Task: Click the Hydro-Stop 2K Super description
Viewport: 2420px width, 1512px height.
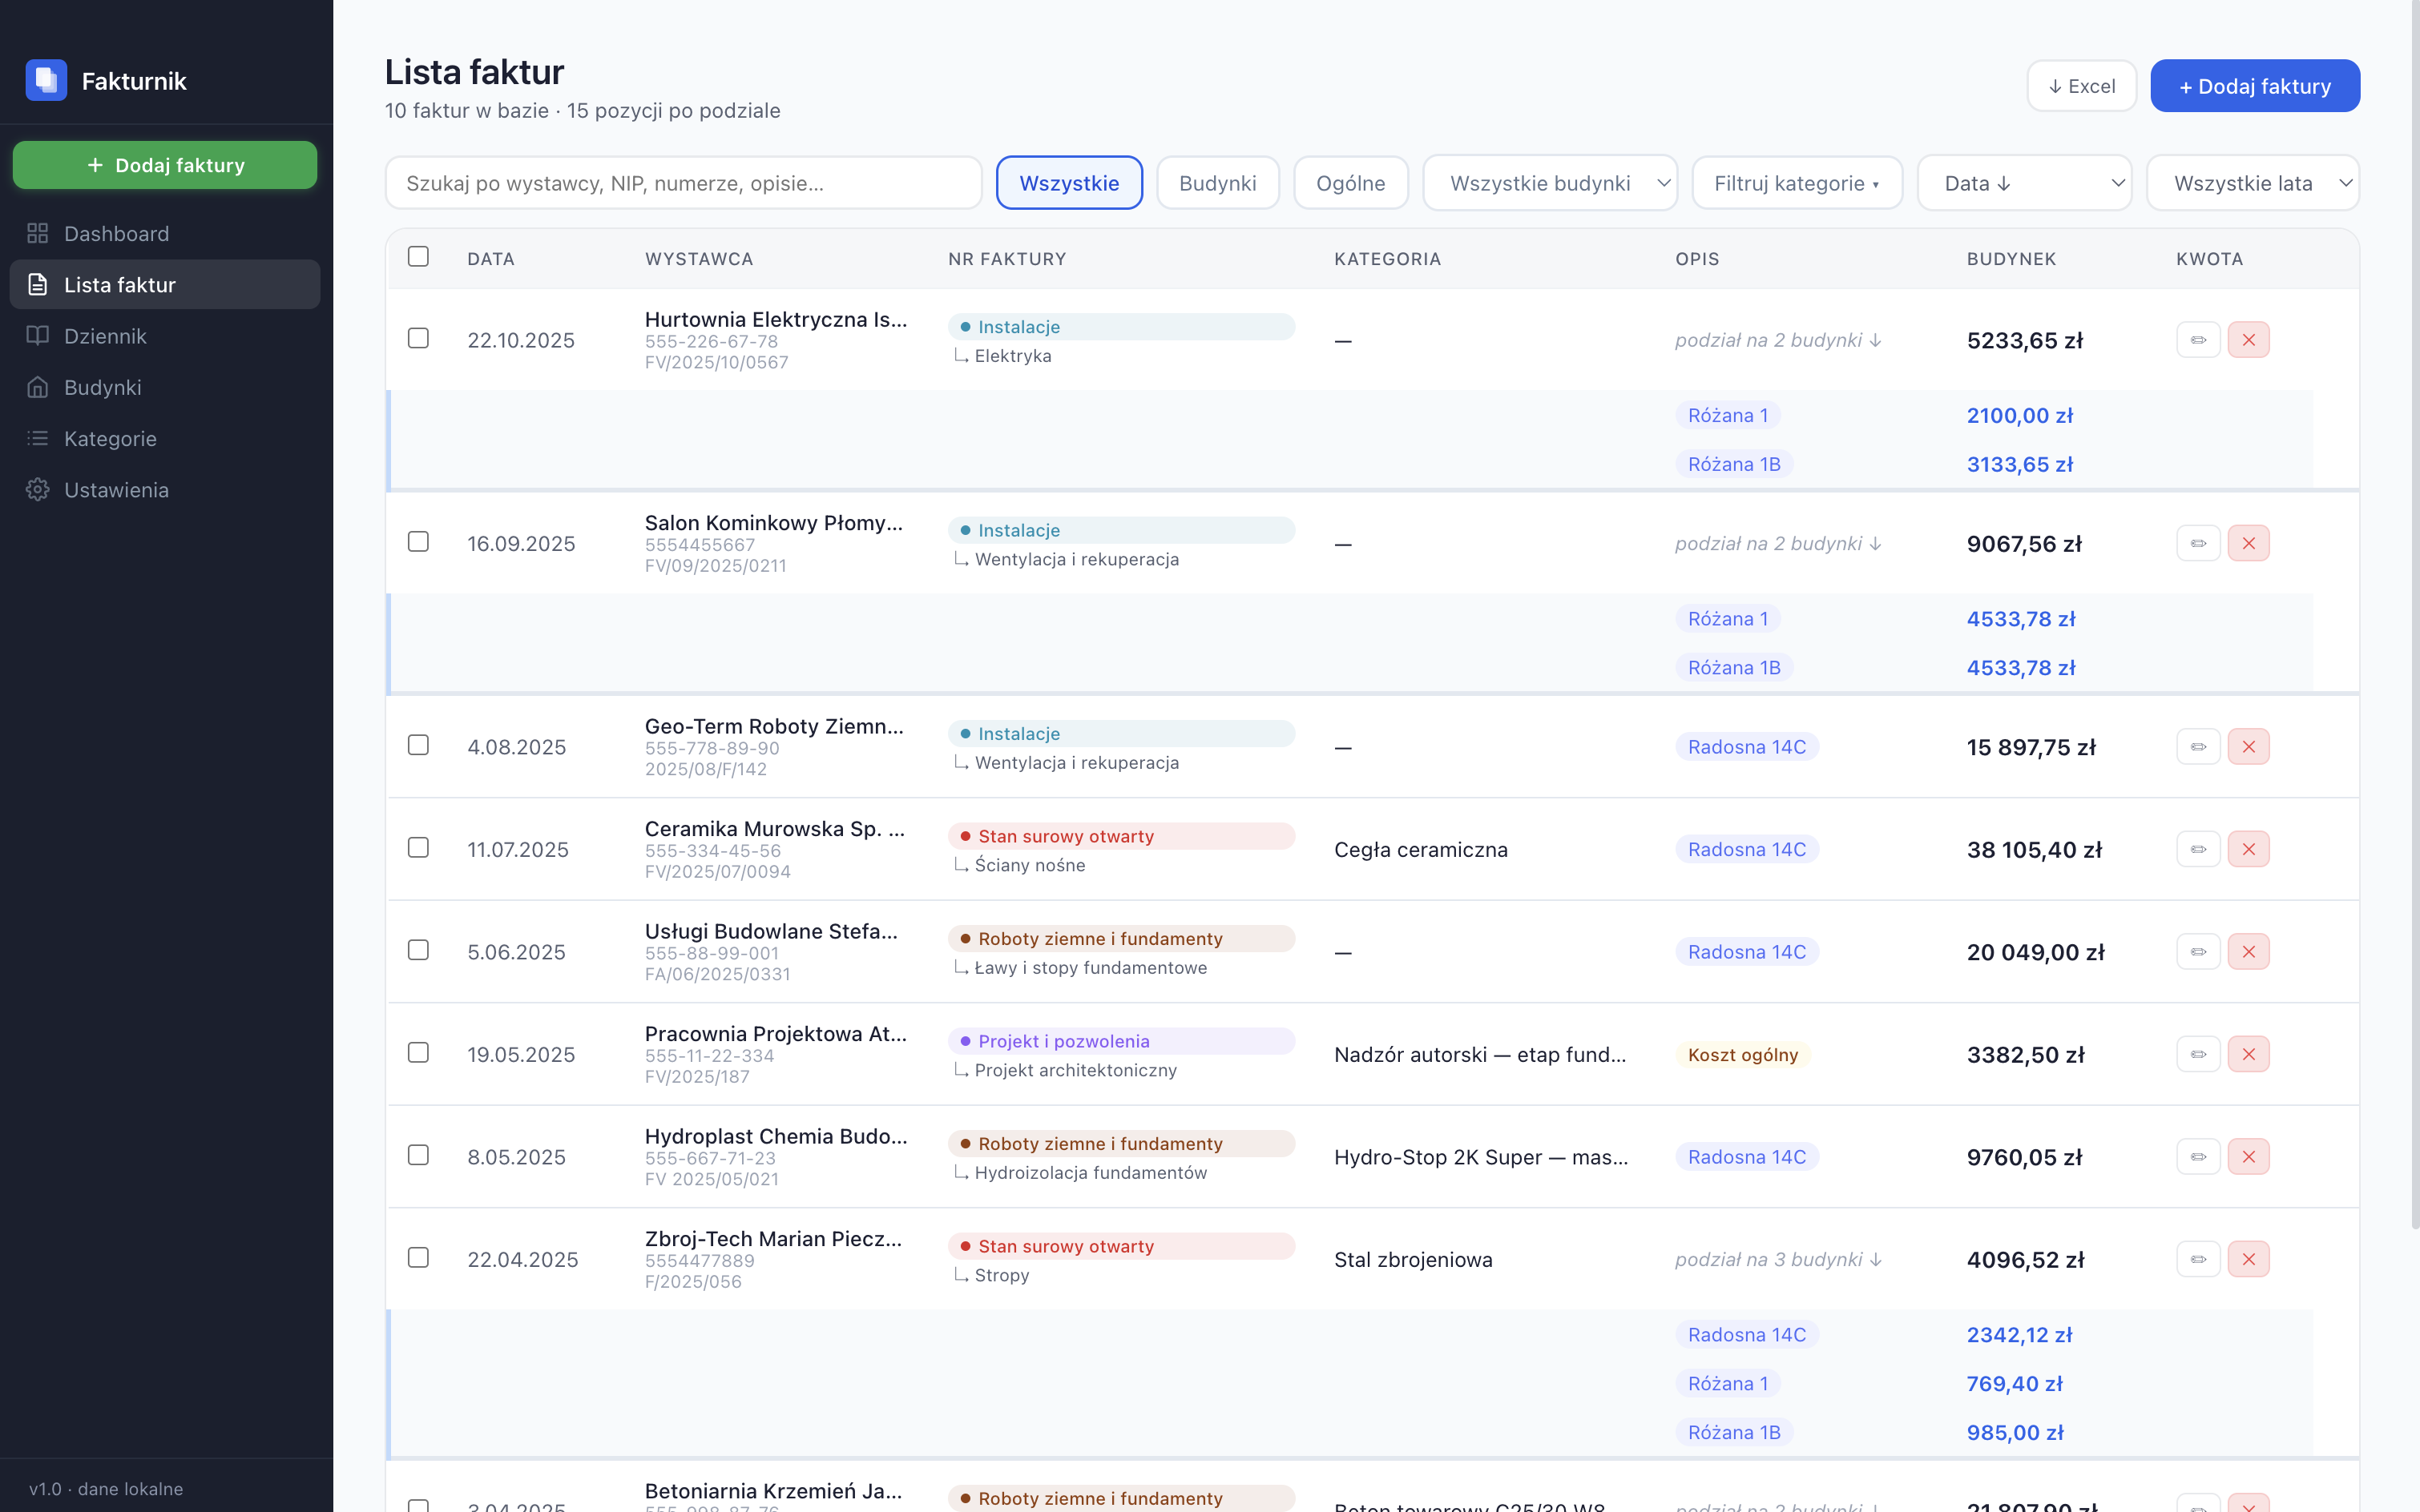Action: pyautogui.click(x=1482, y=1157)
